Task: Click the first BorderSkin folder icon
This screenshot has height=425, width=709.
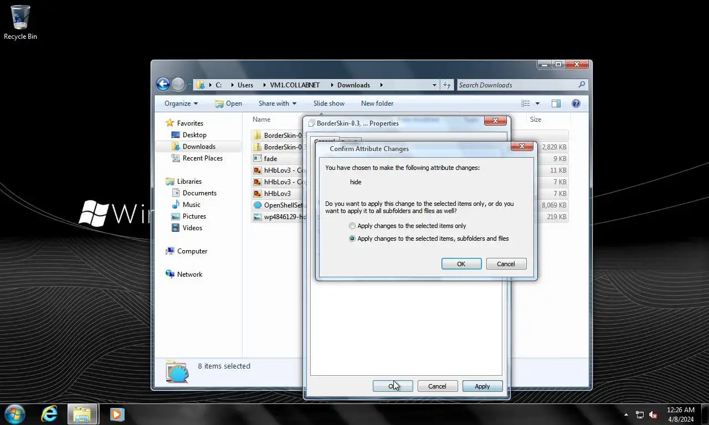Action: pyautogui.click(x=257, y=135)
